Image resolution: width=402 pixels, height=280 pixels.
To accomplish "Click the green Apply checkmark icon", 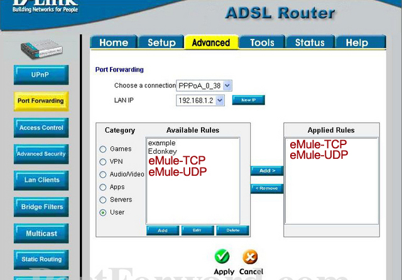I will (222, 256).
